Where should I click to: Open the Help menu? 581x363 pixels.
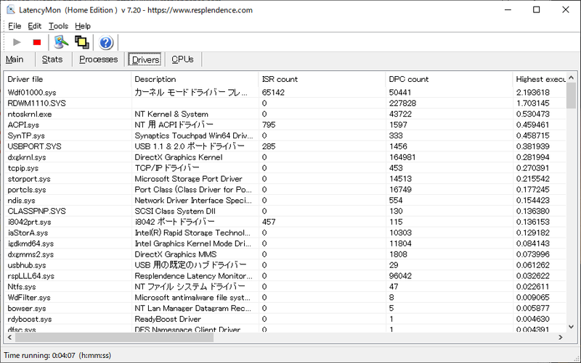(83, 26)
